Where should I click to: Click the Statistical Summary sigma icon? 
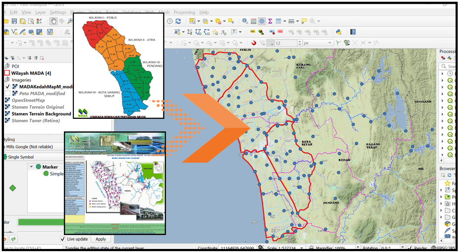(270, 21)
